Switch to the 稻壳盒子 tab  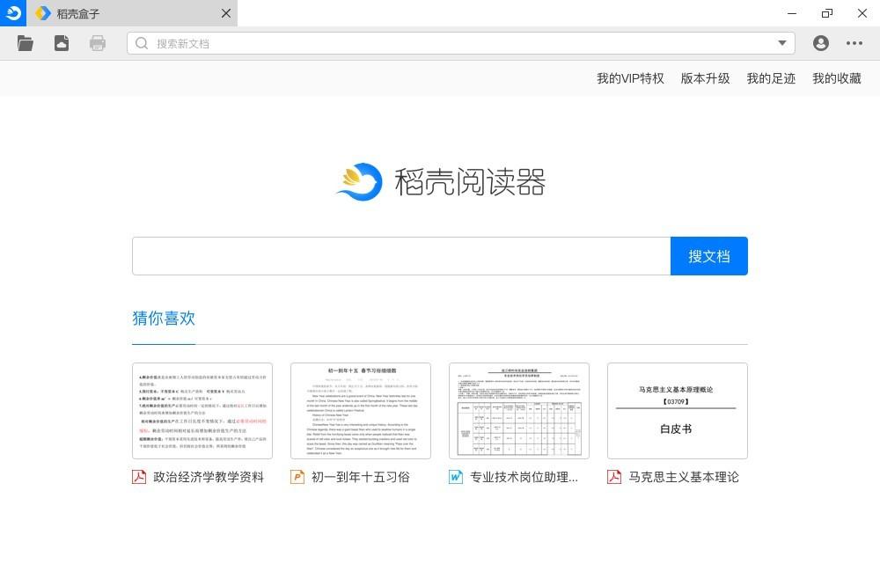click(x=132, y=13)
